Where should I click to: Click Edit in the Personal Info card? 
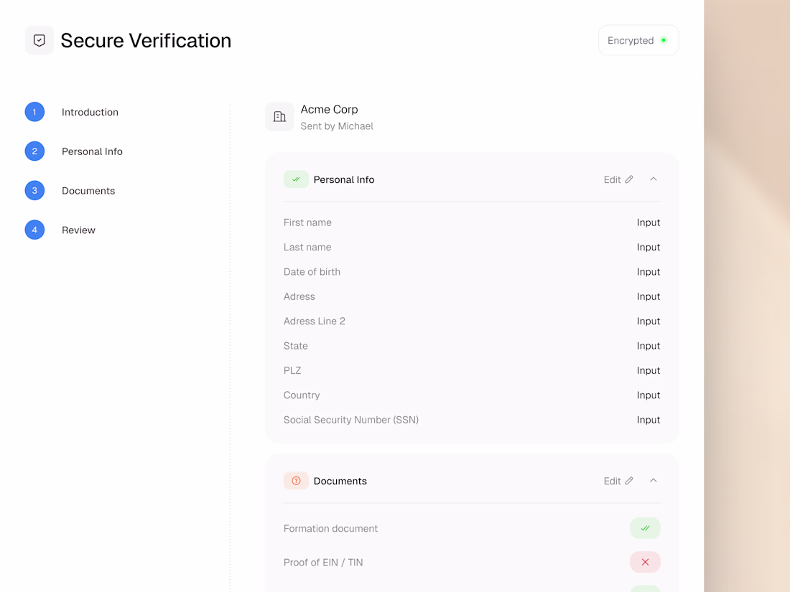coord(613,180)
